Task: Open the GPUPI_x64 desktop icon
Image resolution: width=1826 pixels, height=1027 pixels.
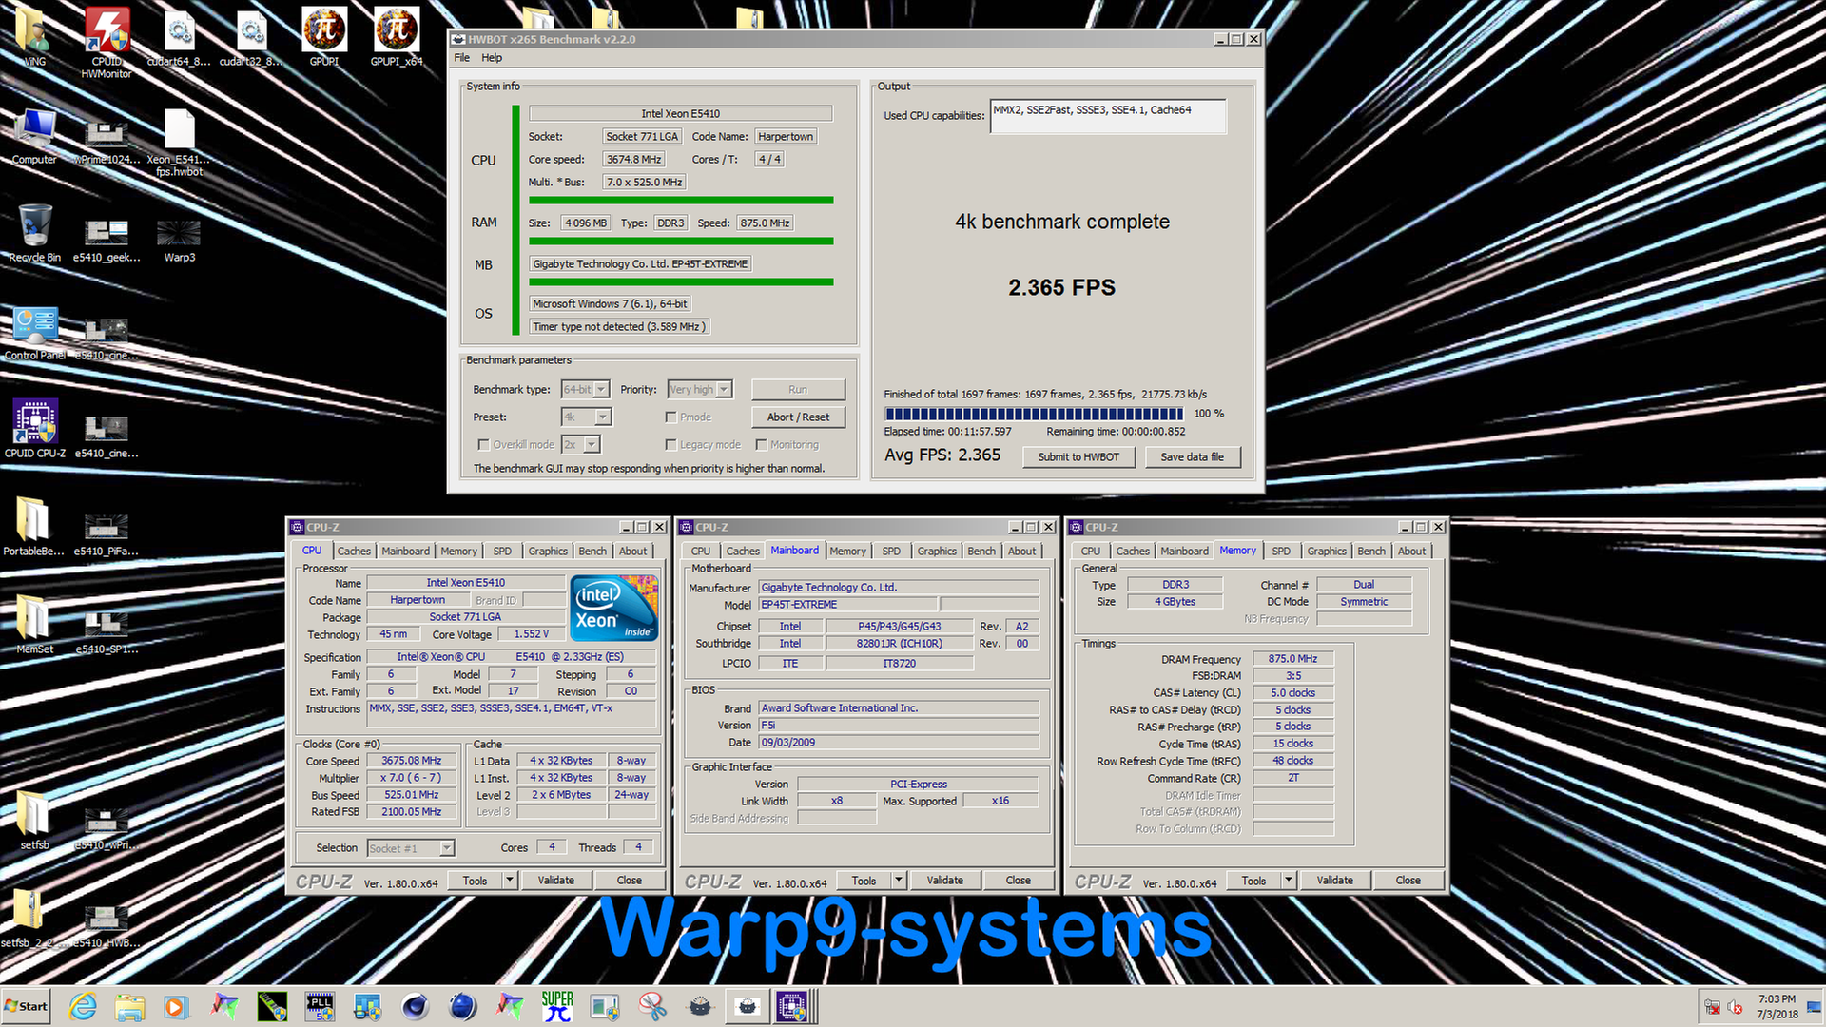Action: [397, 37]
